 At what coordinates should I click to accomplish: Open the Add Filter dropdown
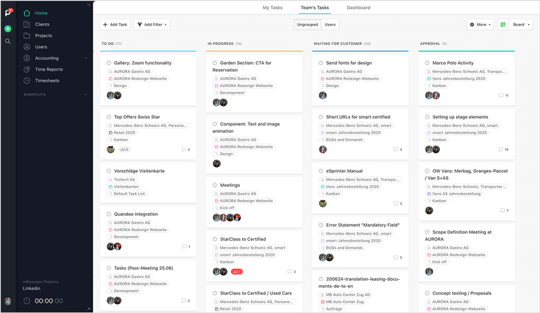pos(152,25)
